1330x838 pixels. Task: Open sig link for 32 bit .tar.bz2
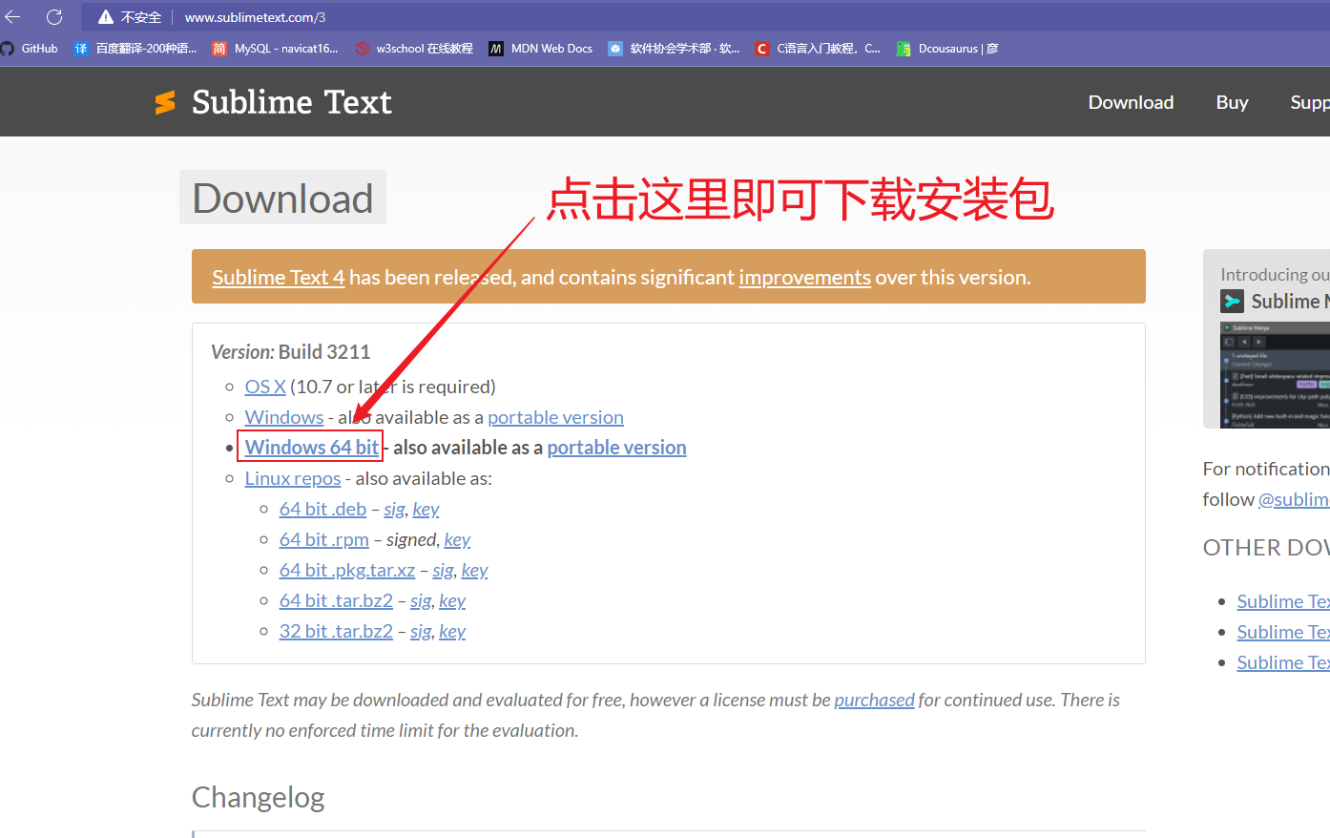tap(421, 631)
